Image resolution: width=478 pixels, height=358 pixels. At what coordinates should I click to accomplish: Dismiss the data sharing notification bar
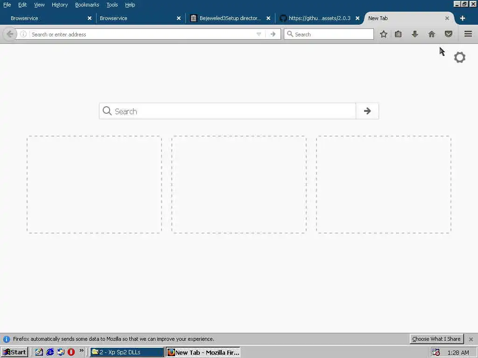471,339
